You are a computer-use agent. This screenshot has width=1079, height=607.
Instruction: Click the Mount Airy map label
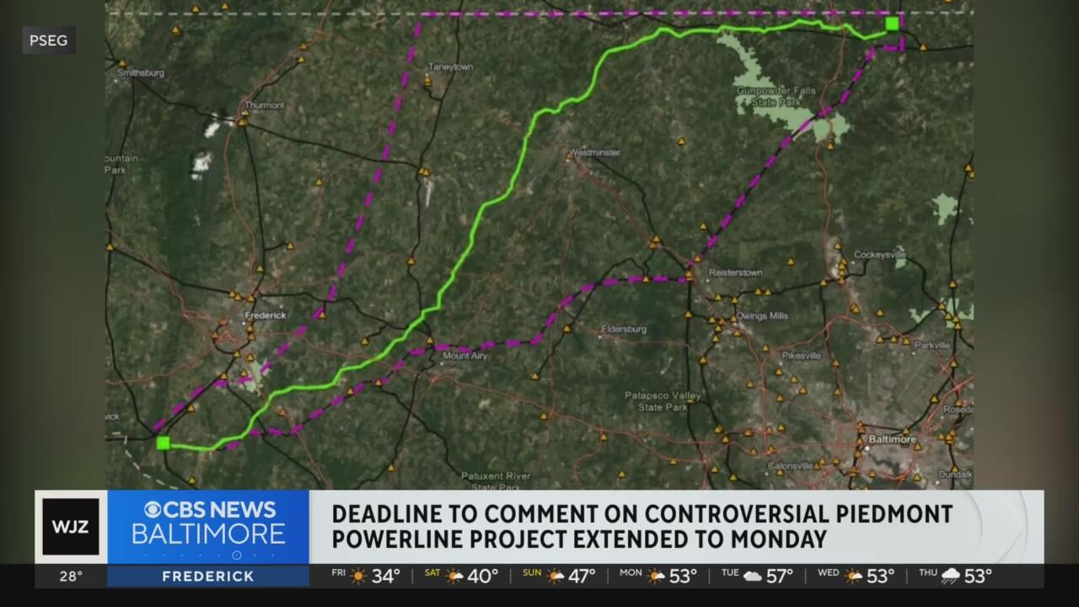coord(467,356)
